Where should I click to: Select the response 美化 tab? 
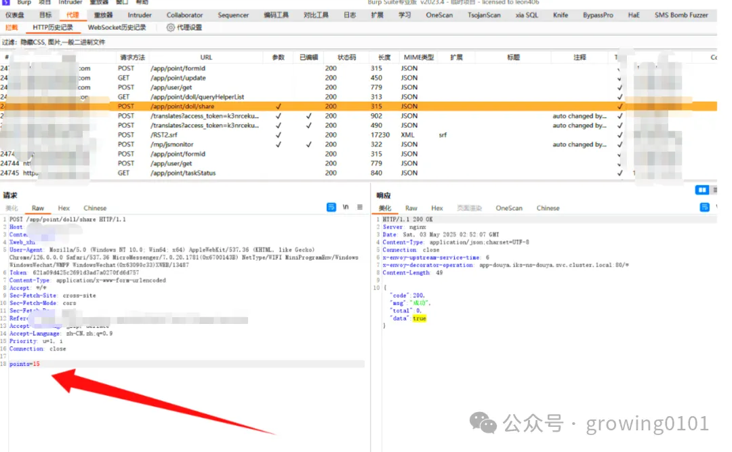[385, 208]
